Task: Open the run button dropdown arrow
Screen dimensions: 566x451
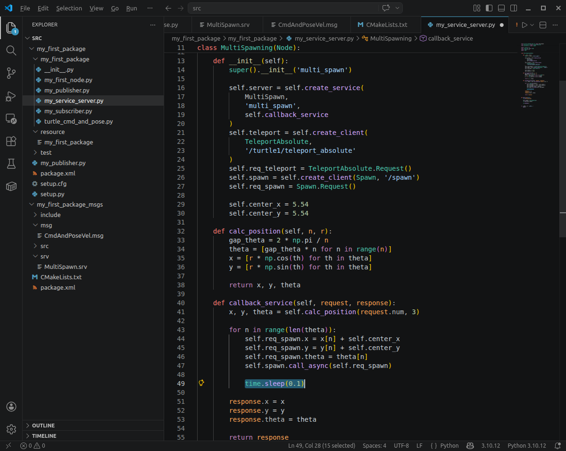Action: pyautogui.click(x=532, y=25)
